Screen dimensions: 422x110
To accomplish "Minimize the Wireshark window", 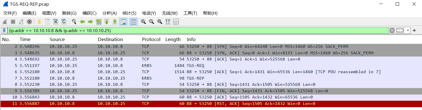I will tap(381, 4).
